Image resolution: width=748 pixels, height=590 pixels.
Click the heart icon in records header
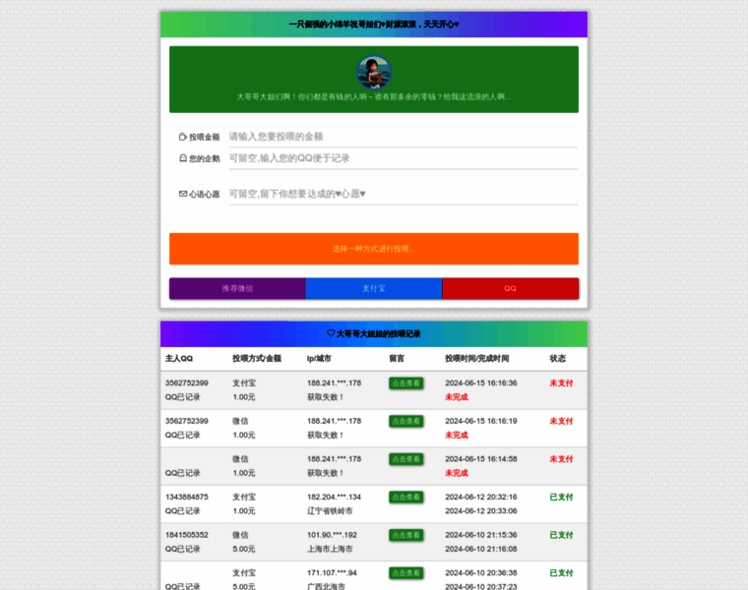pyautogui.click(x=331, y=333)
